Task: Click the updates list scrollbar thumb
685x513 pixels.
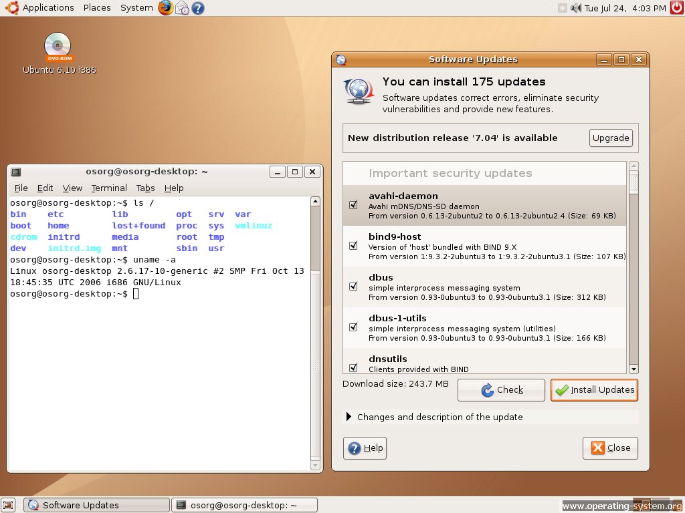Action: pyautogui.click(x=633, y=183)
